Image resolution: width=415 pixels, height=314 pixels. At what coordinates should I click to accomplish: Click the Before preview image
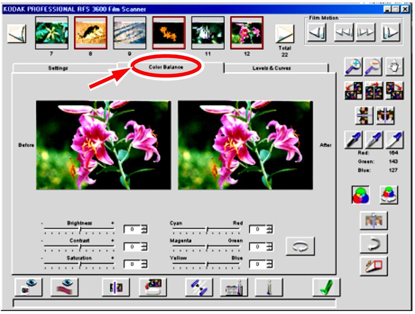click(x=103, y=145)
